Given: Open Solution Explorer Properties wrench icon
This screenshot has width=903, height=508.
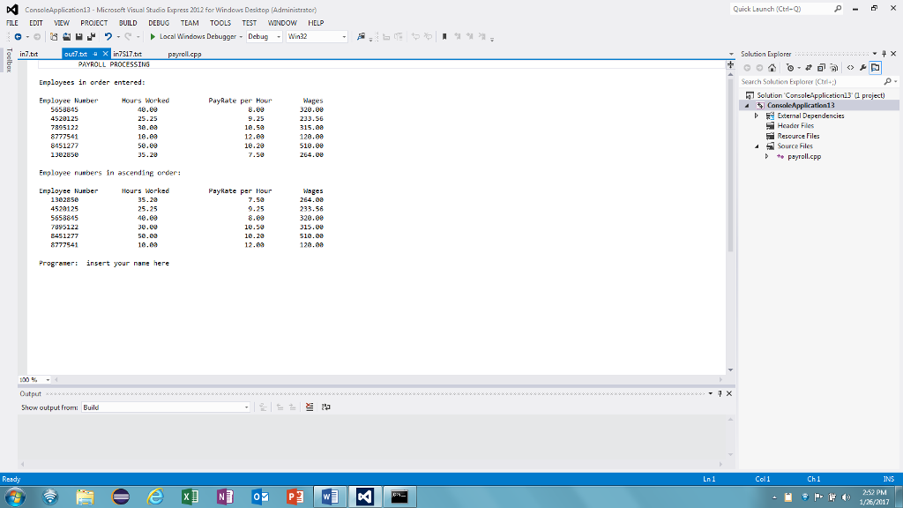Looking at the screenshot, I should point(863,68).
